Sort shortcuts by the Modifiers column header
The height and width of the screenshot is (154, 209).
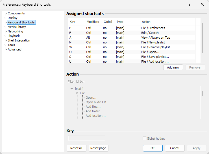(93, 22)
